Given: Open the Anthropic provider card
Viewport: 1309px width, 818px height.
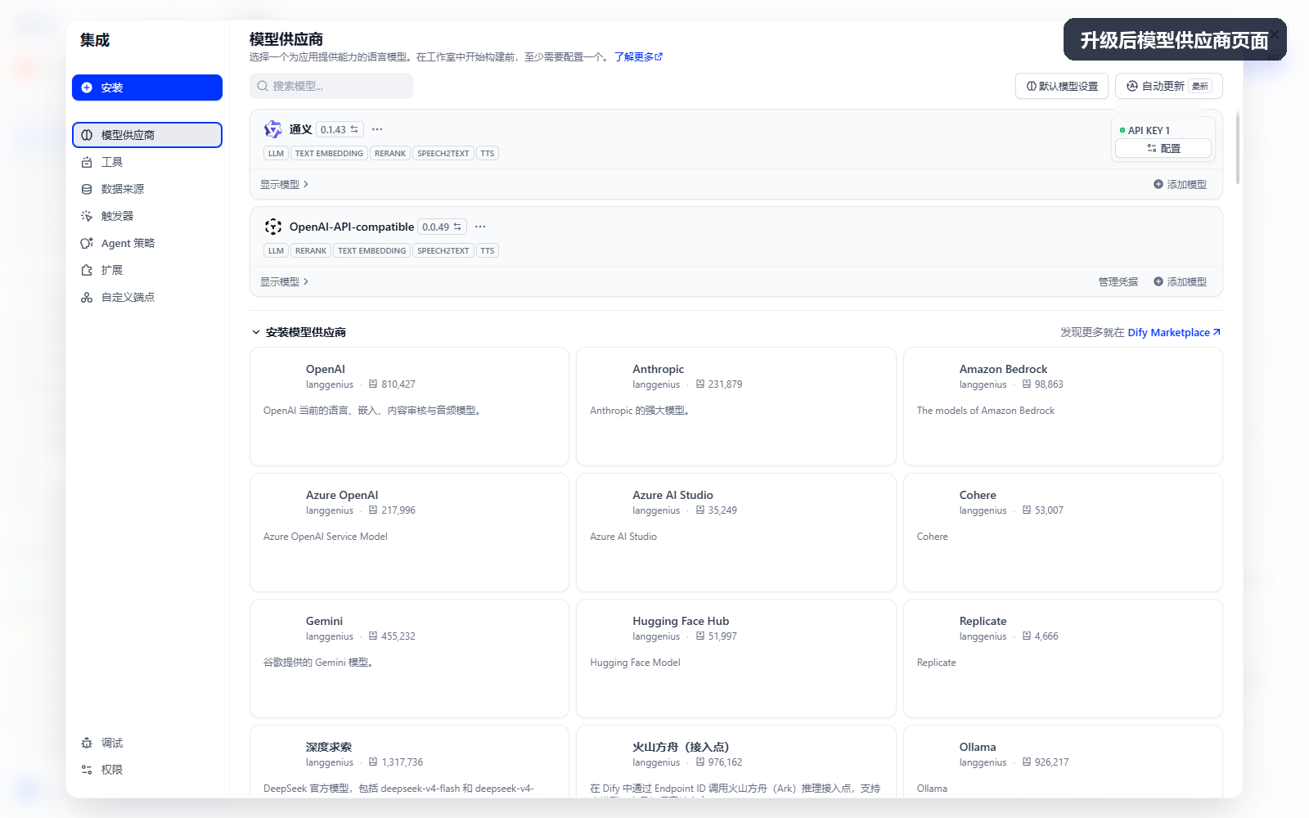Looking at the screenshot, I should 736,407.
